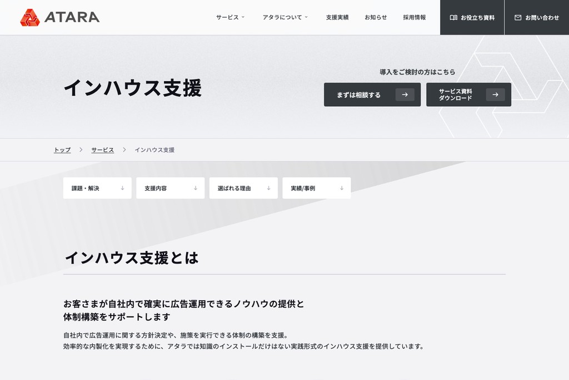Viewport: 569px width, 380px height.
Task: Jump to the 支援内容 section
Action: (x=170, y=188)
